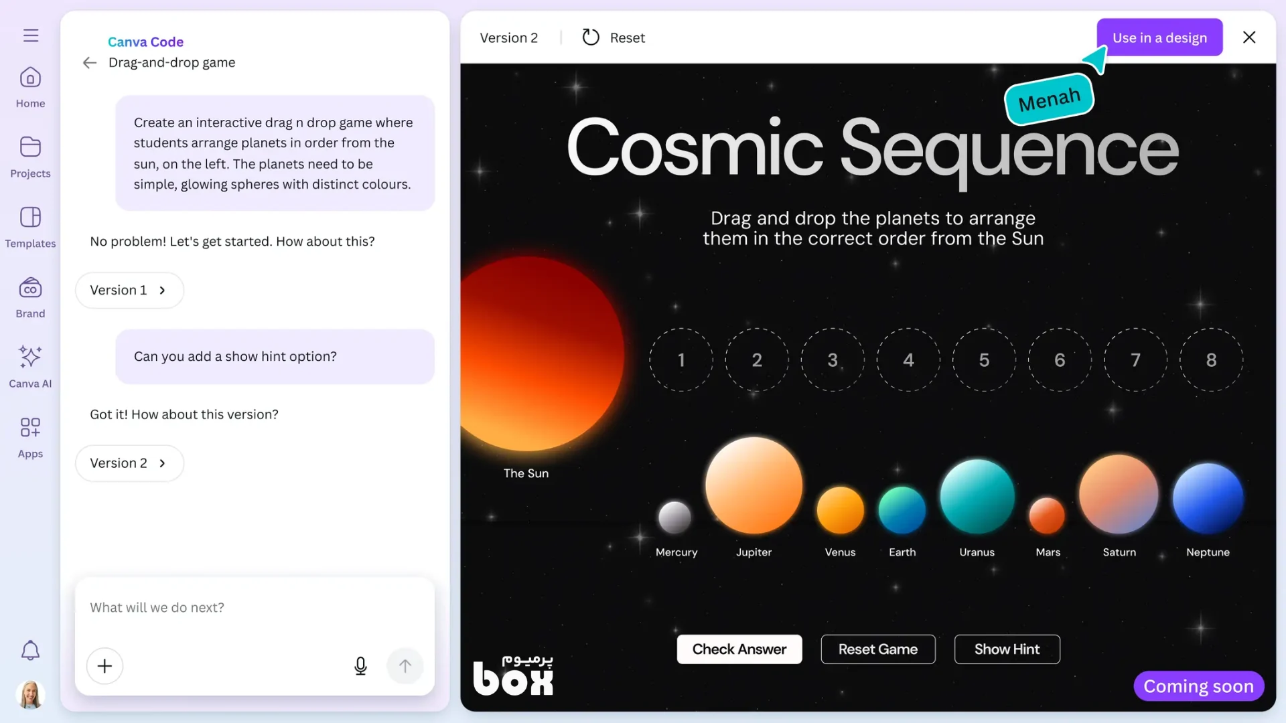This screenshot has width=1286, height=723.
Task: Click the Canva Code link
Action: (145, 42)
